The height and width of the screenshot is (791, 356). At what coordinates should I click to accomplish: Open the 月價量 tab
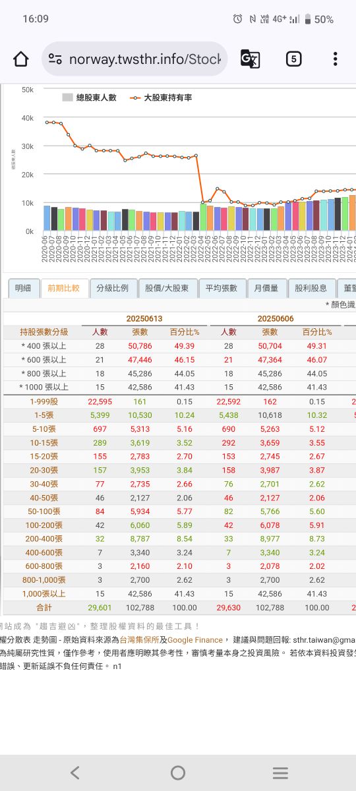coord(266,288)
